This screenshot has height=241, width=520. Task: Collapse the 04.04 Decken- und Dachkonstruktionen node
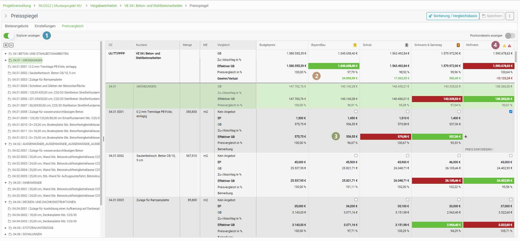[x=5, y=202]
